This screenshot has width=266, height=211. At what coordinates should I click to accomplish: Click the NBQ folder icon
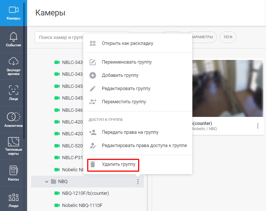pos(53,182)
